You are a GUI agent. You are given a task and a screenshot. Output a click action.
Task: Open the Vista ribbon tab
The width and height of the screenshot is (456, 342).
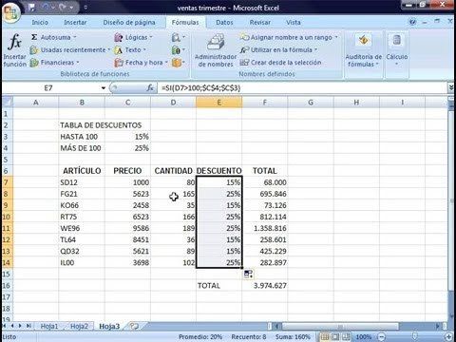click(x=294, y=22)
